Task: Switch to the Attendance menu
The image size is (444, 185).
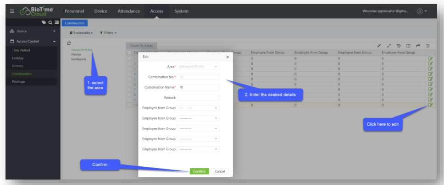Action: click(x=128, y=11)
